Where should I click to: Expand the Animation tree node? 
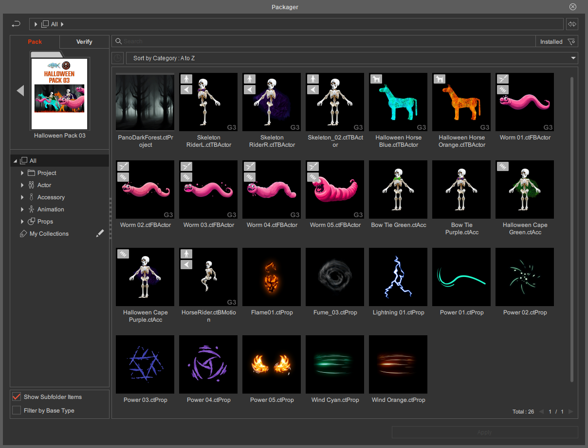point(22,209)
